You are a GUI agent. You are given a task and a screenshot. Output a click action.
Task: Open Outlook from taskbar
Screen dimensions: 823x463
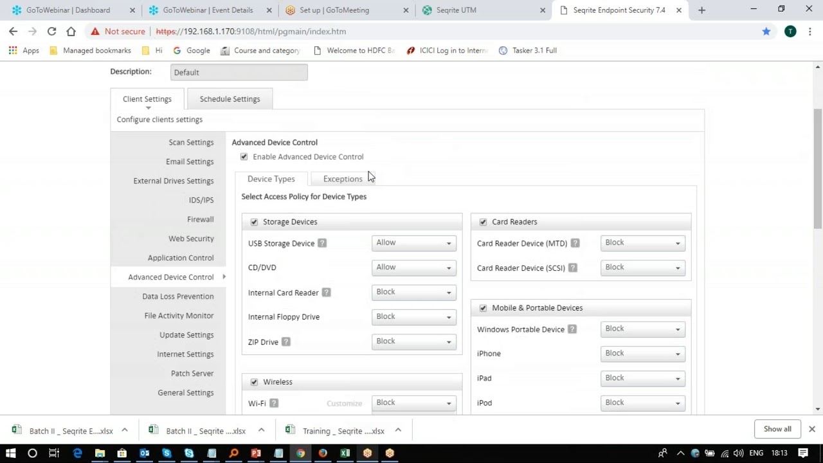pos(145,453)
